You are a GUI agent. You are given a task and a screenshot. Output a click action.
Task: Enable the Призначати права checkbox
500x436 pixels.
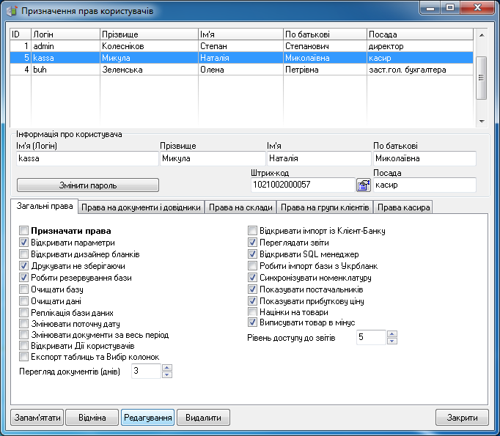[x=24, y=231]
